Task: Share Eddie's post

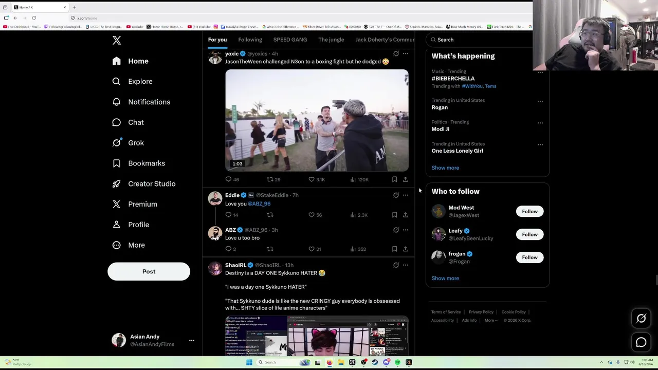Action: [x=405, y=215]
